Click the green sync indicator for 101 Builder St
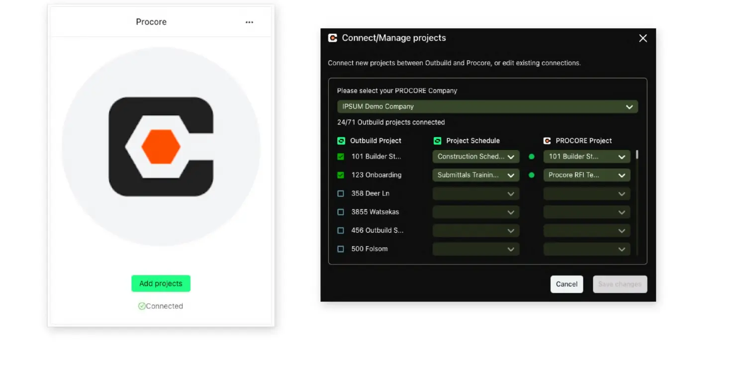The height and width of the screenshot is (373, 746). tap(531, 156)
